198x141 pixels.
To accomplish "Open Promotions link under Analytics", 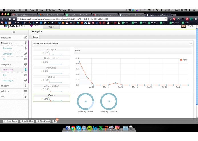I will (x=8, y=70).
